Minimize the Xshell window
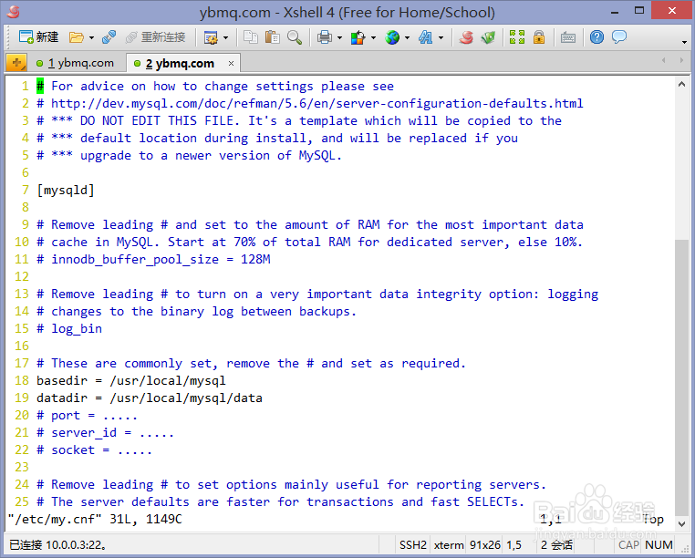 pos(615,12)
